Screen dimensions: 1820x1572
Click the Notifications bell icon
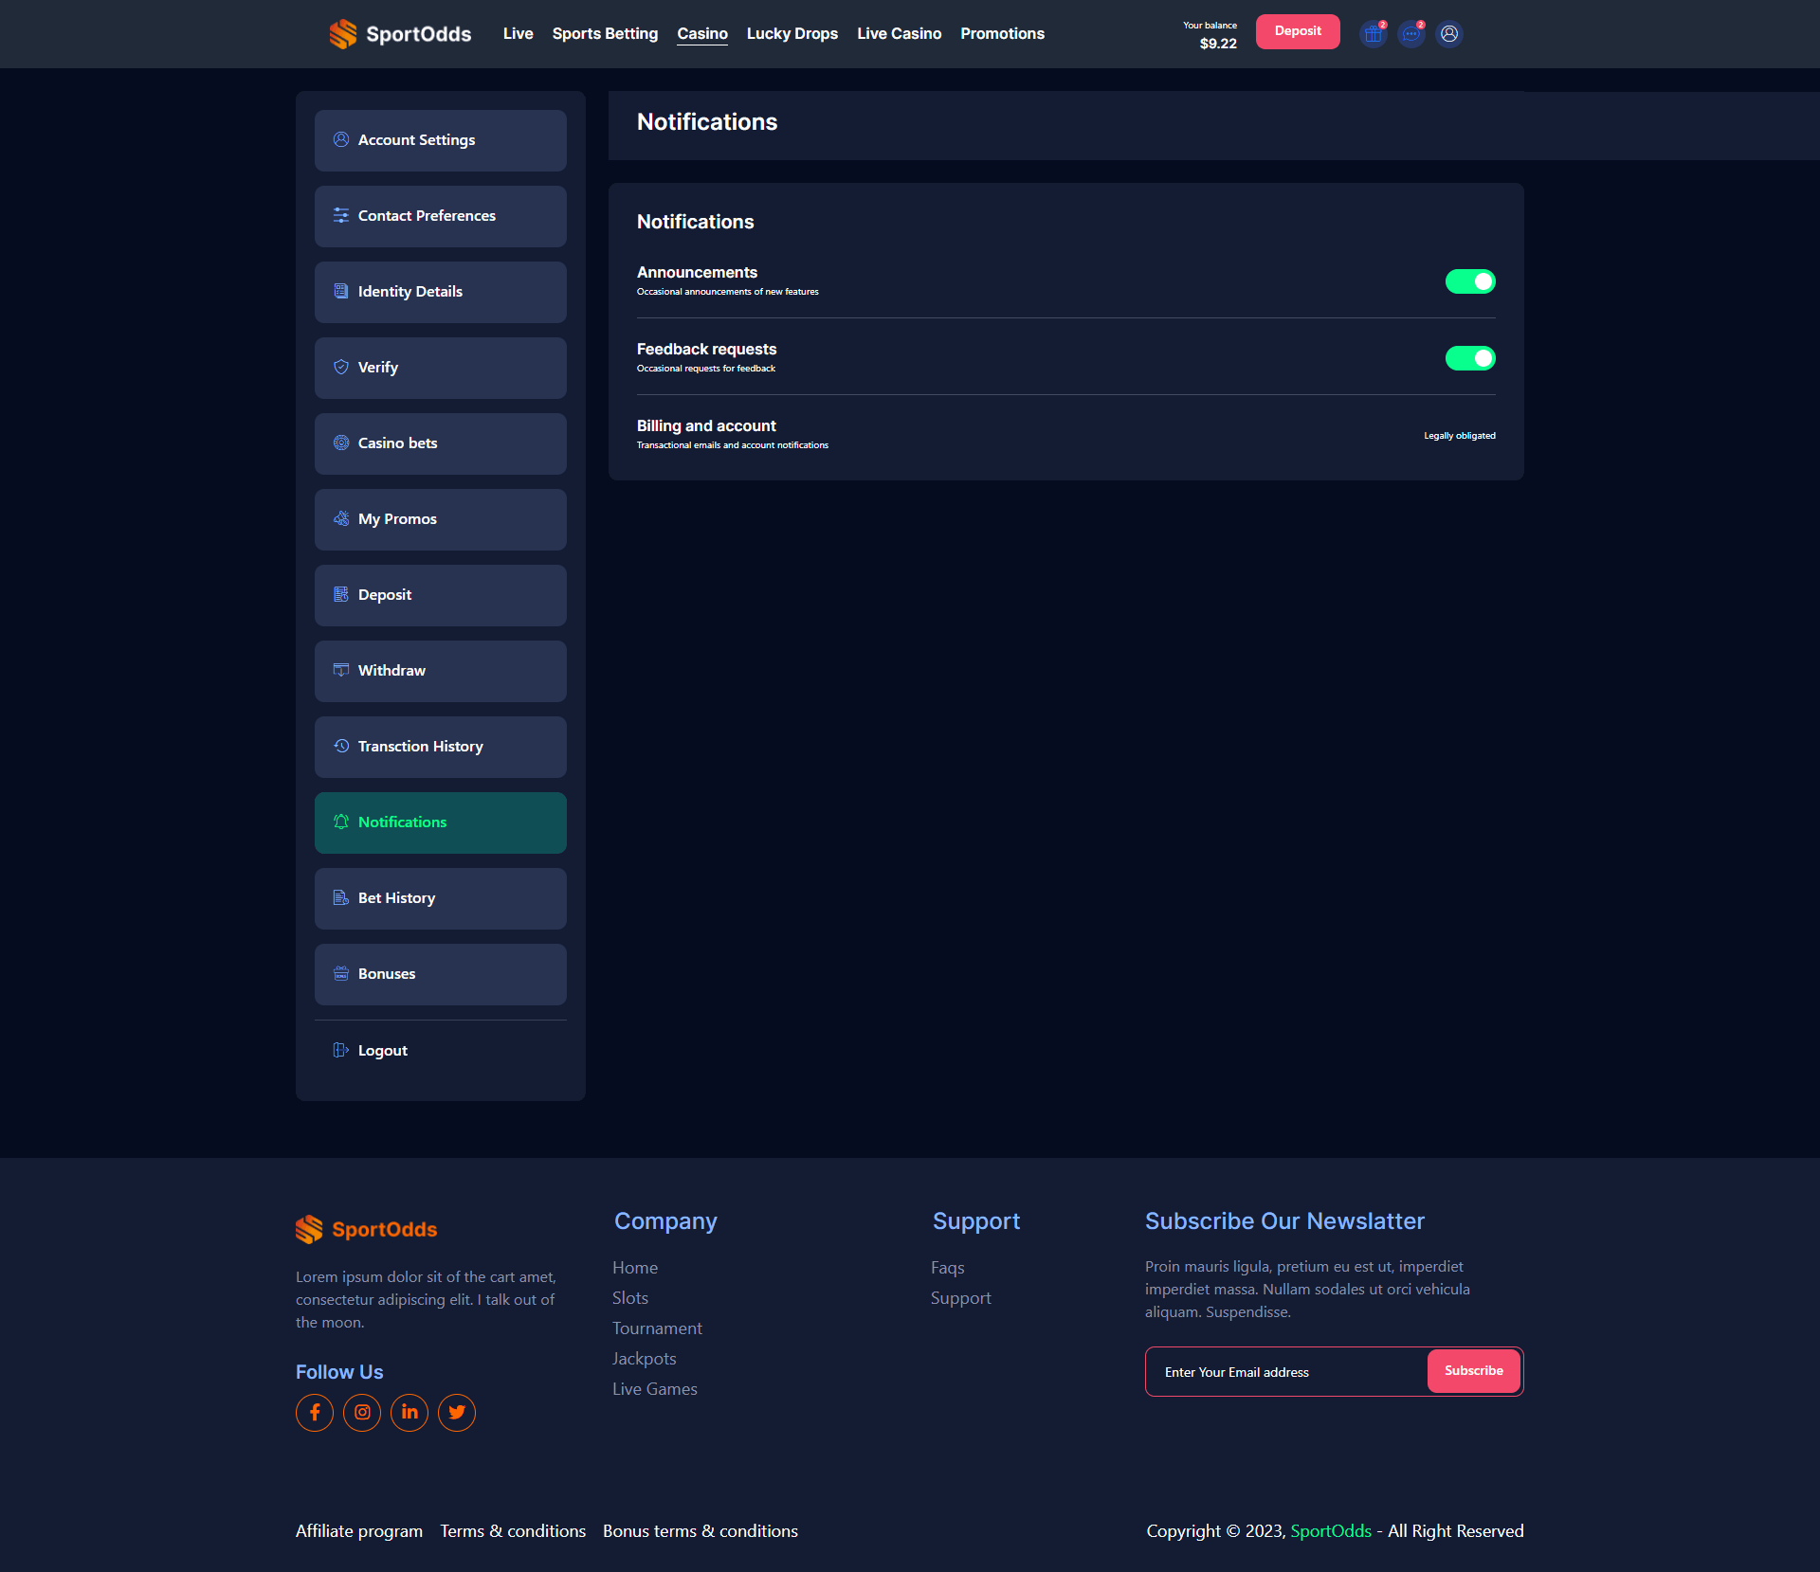[x=341, y=822]
